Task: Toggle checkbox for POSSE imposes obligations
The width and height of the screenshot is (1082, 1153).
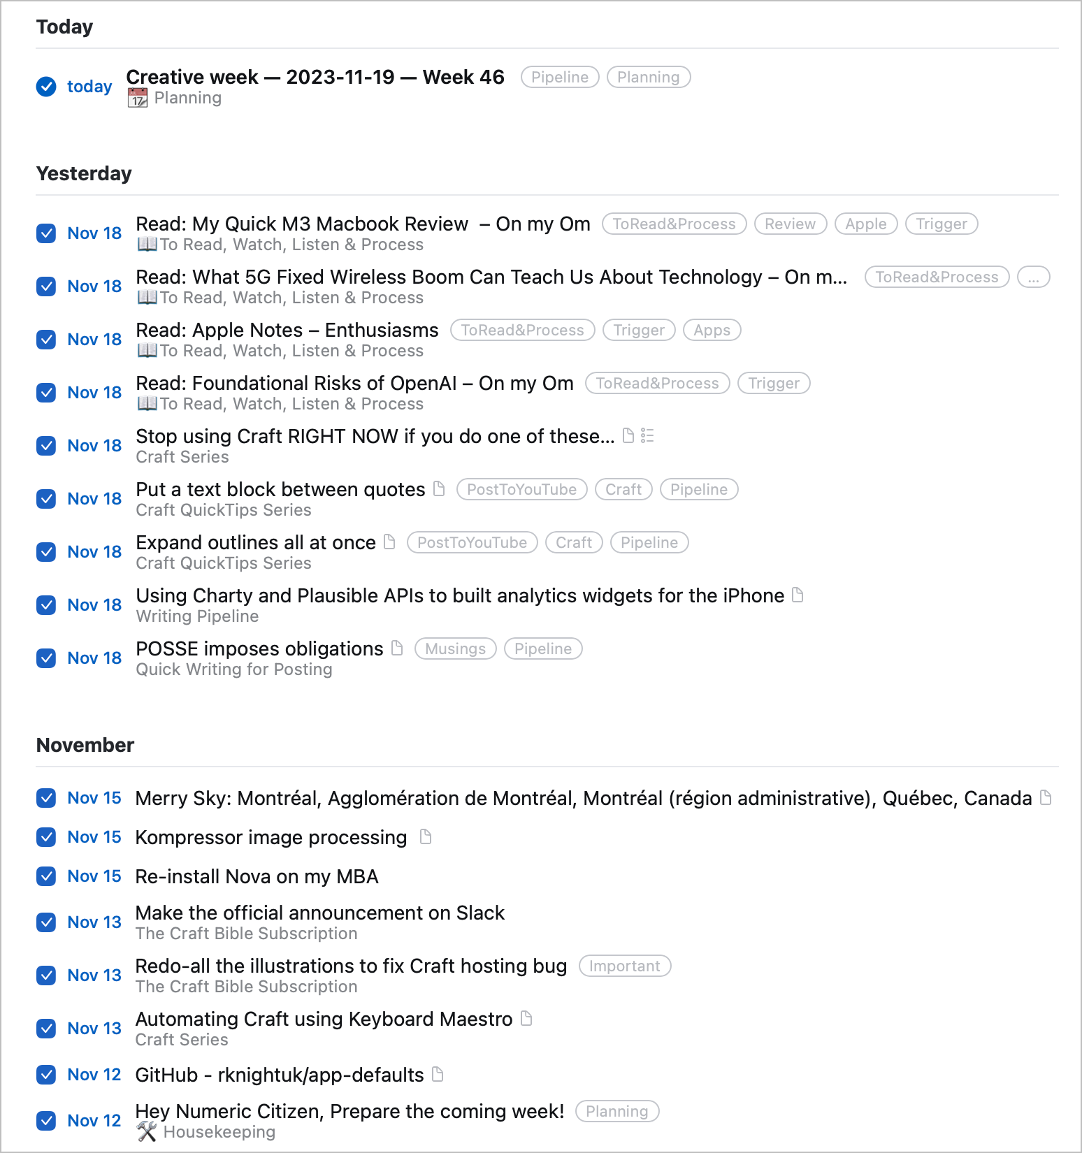Action: coord(46,658)
